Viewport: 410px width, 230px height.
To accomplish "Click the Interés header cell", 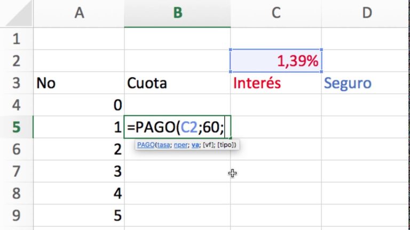I will tap(276, 83).
